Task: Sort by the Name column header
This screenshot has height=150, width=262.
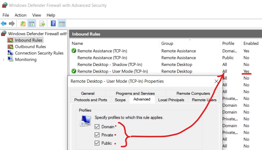Action: point(77,44)
